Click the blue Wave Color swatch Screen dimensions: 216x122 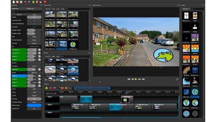(x=34, y=105)
